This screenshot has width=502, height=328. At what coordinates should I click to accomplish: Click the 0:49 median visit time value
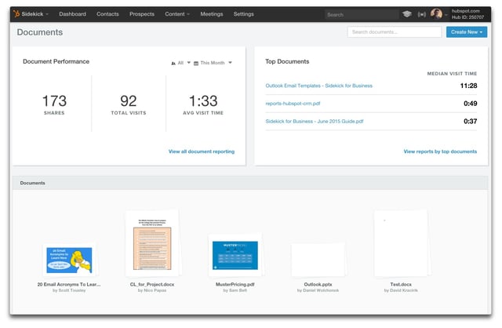tap(471, 104)
